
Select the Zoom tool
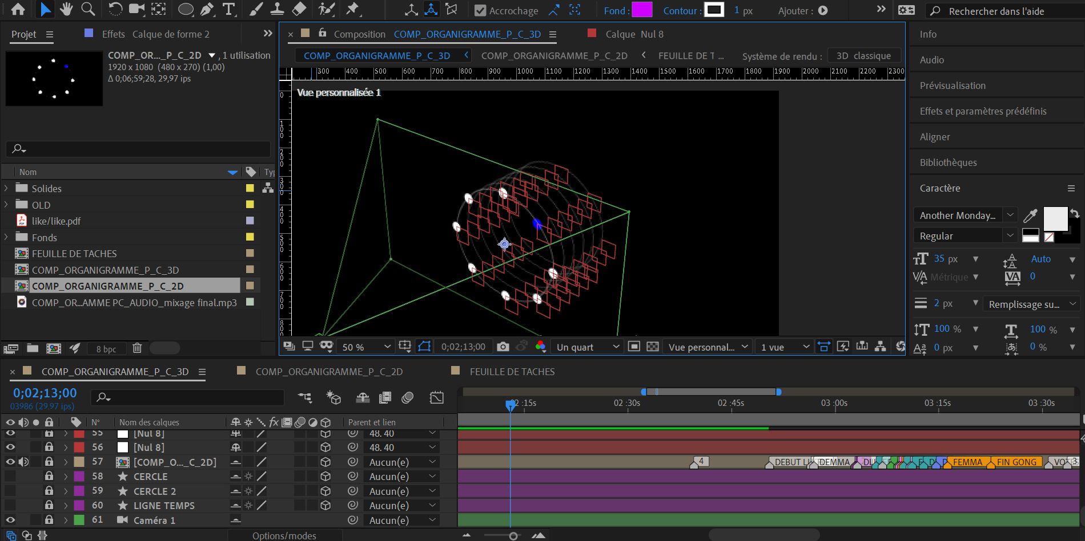(x=87, y=9)
